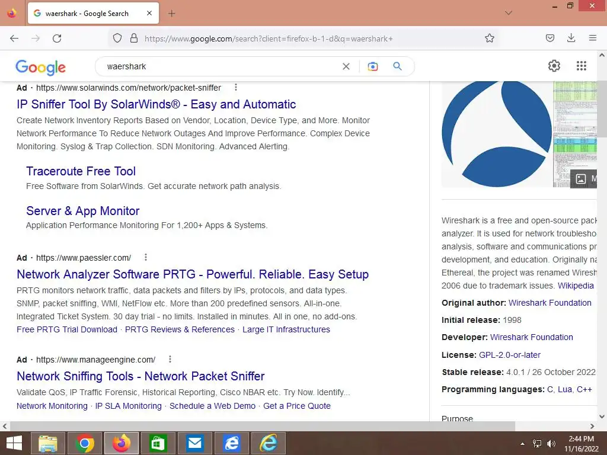Viewport: 607px width, 455px height.
Task: Click the vertical scrollbar up arrow
Action: 602,55
